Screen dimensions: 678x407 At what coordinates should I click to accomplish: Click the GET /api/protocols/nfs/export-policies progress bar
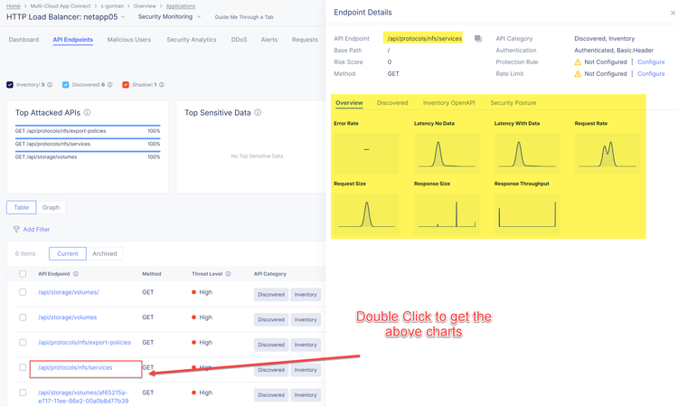tap(88, 126)
